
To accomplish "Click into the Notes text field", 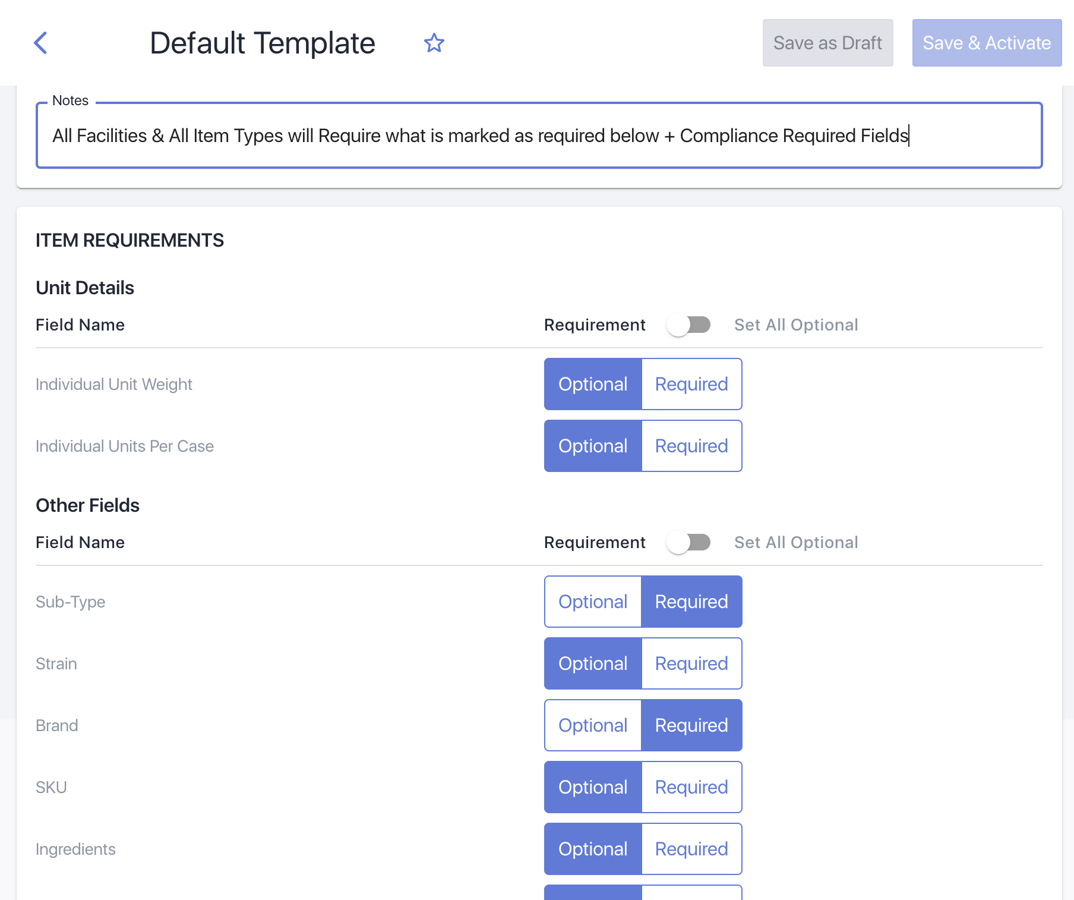I will click(538, 136).
